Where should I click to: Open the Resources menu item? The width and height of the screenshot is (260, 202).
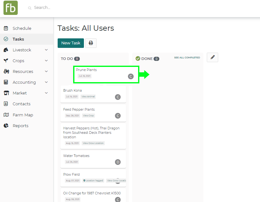click(27, 72)
